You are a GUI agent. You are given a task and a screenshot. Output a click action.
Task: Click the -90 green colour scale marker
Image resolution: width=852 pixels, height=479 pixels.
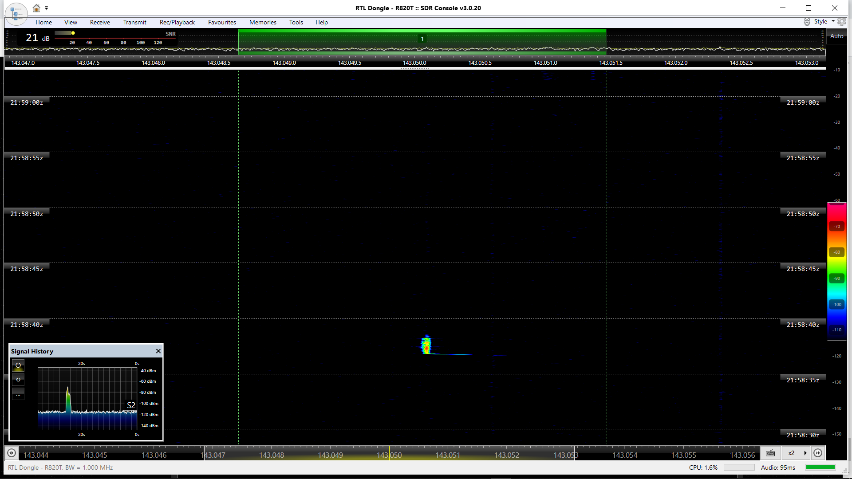836,278
